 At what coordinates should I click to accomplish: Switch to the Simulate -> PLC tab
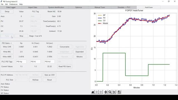pos(124,7)
